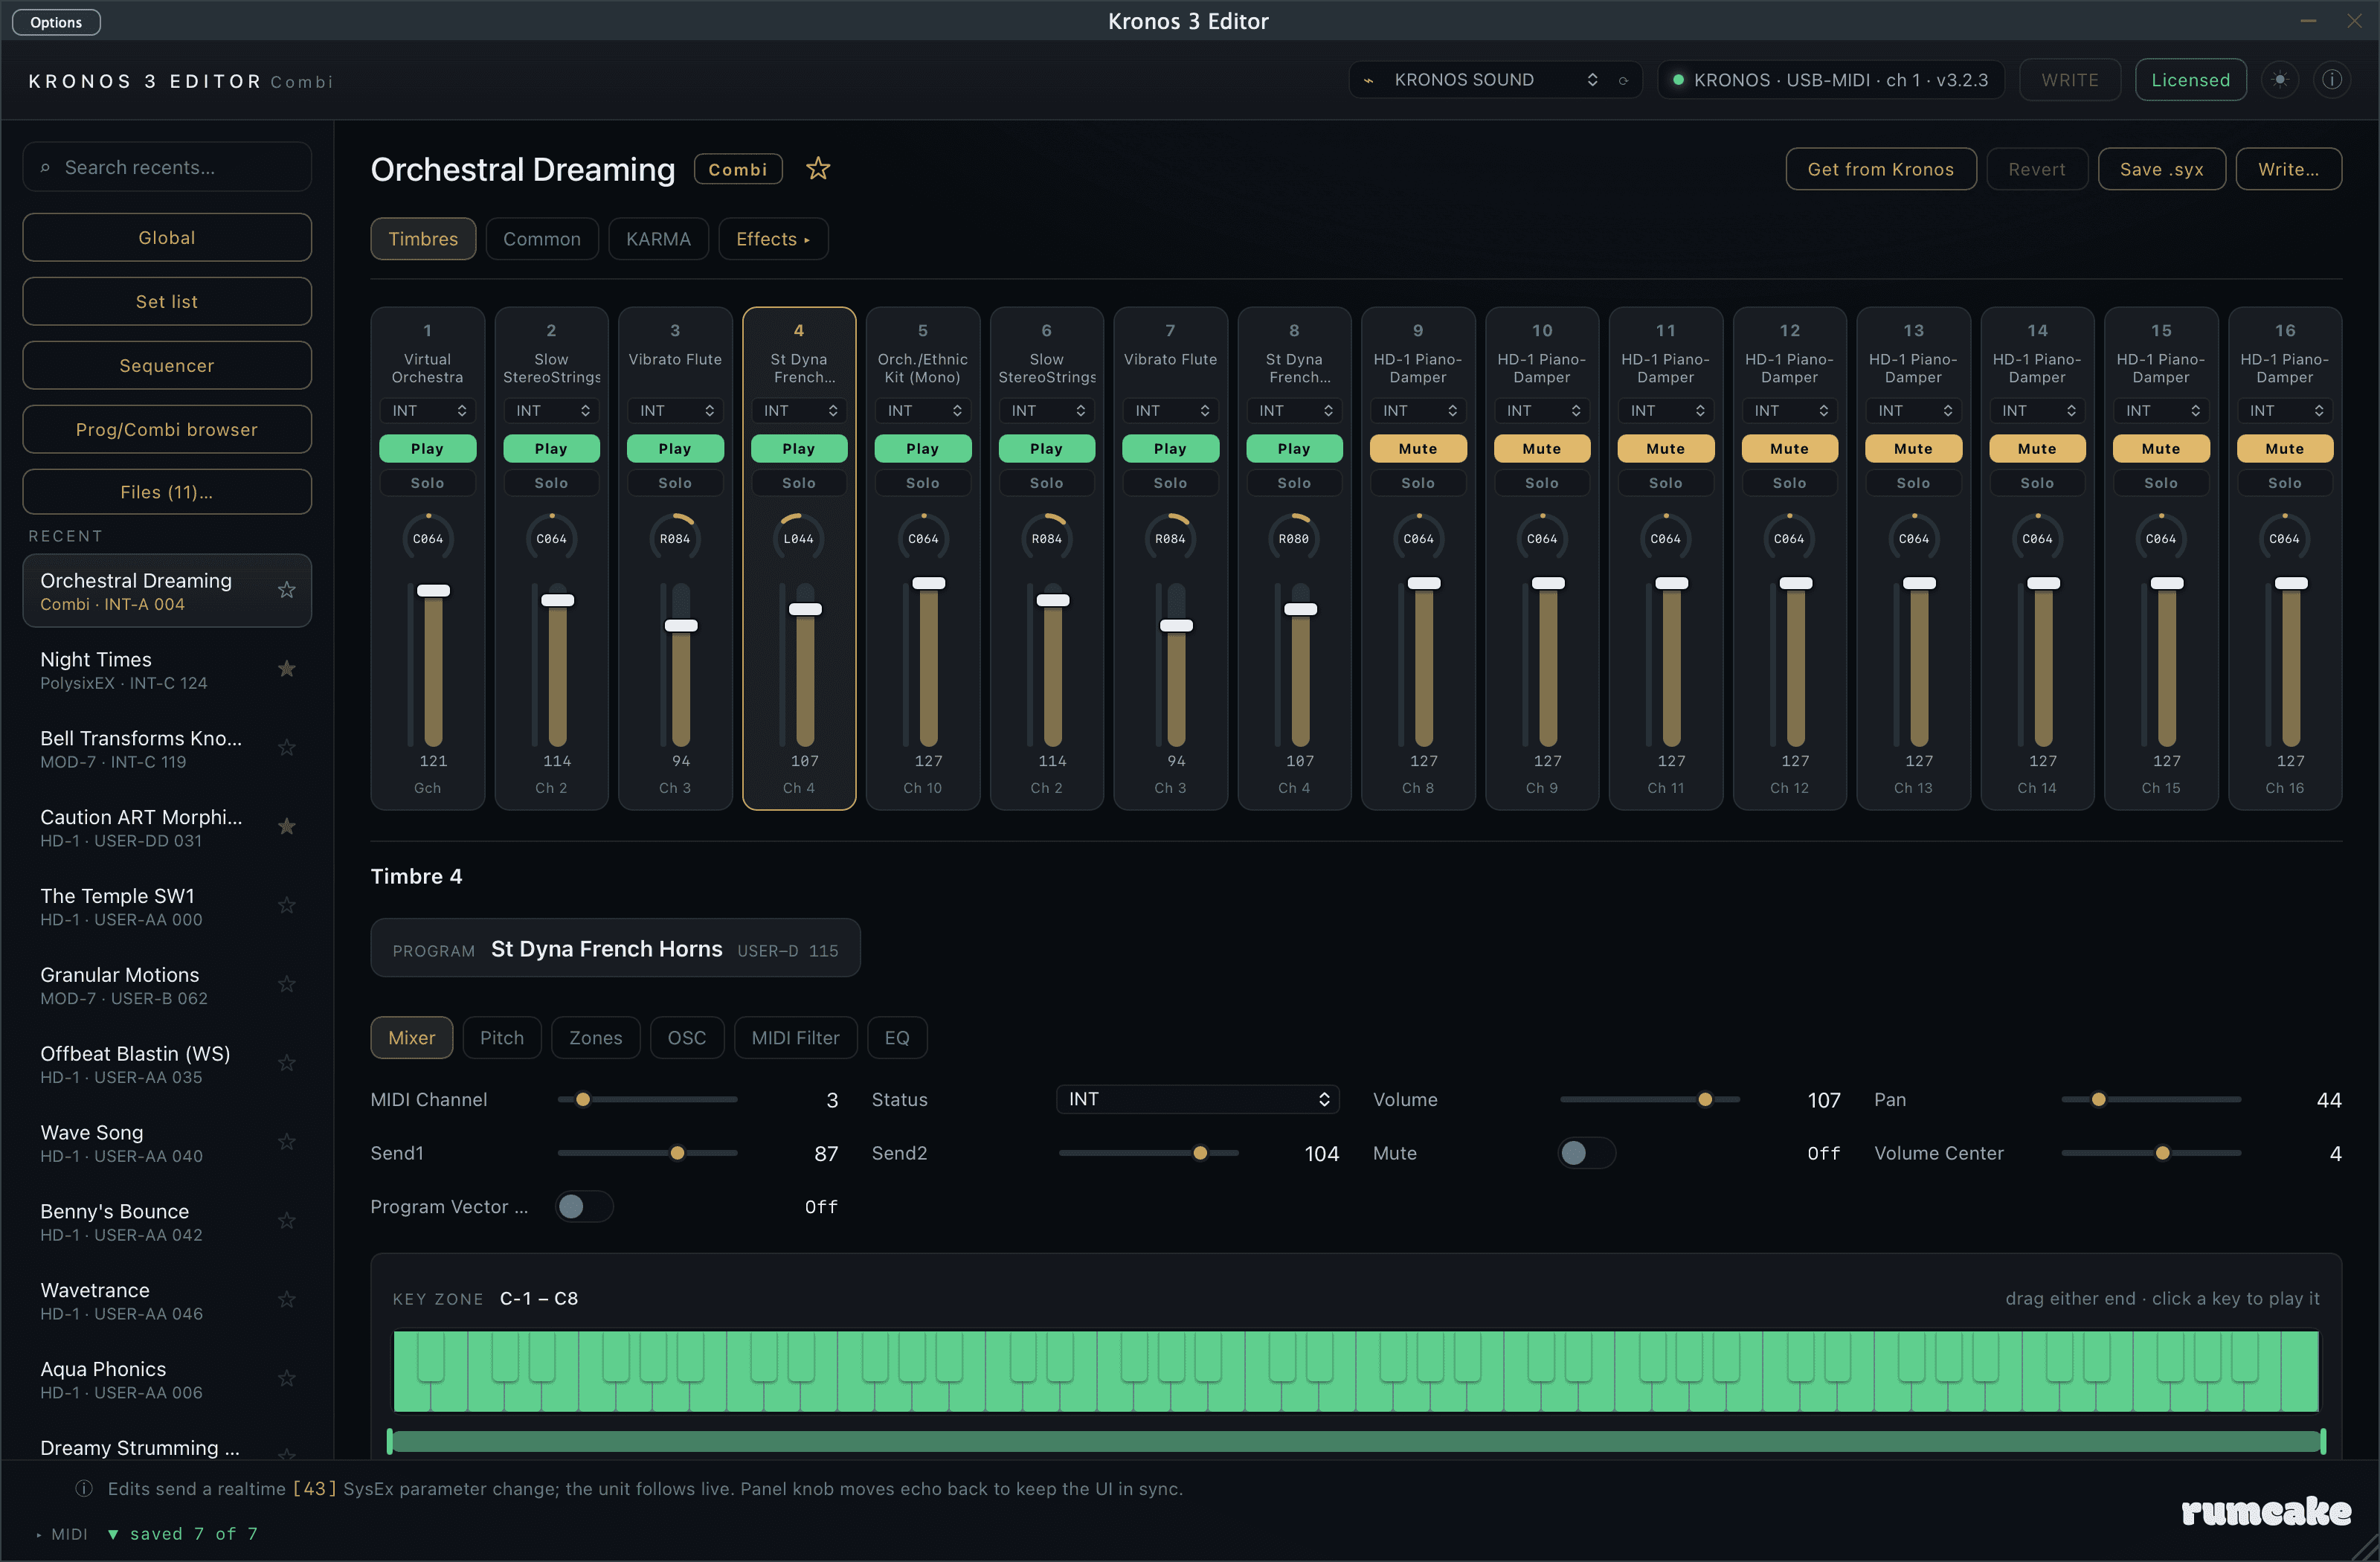2380x1562 pixels.
Task: Click the PROGRAM St Dyna French Horns selector
Action: [615, 948]
